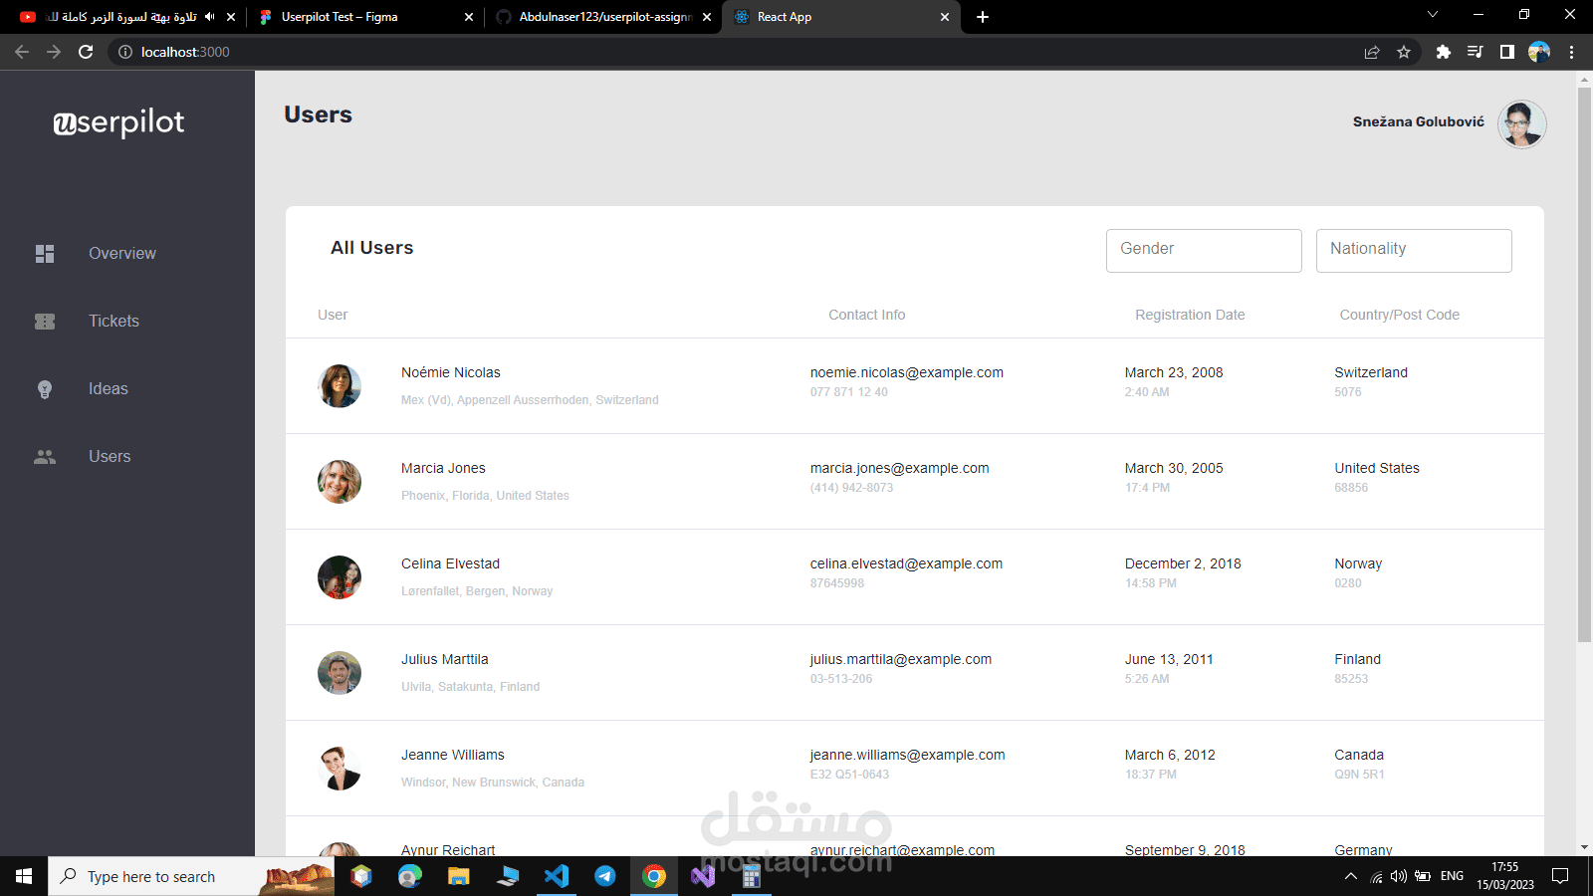Share this page icon in address bar
Image resolution: width=1593 pixels, height=896 pixels.
[x=1372, y=52]
